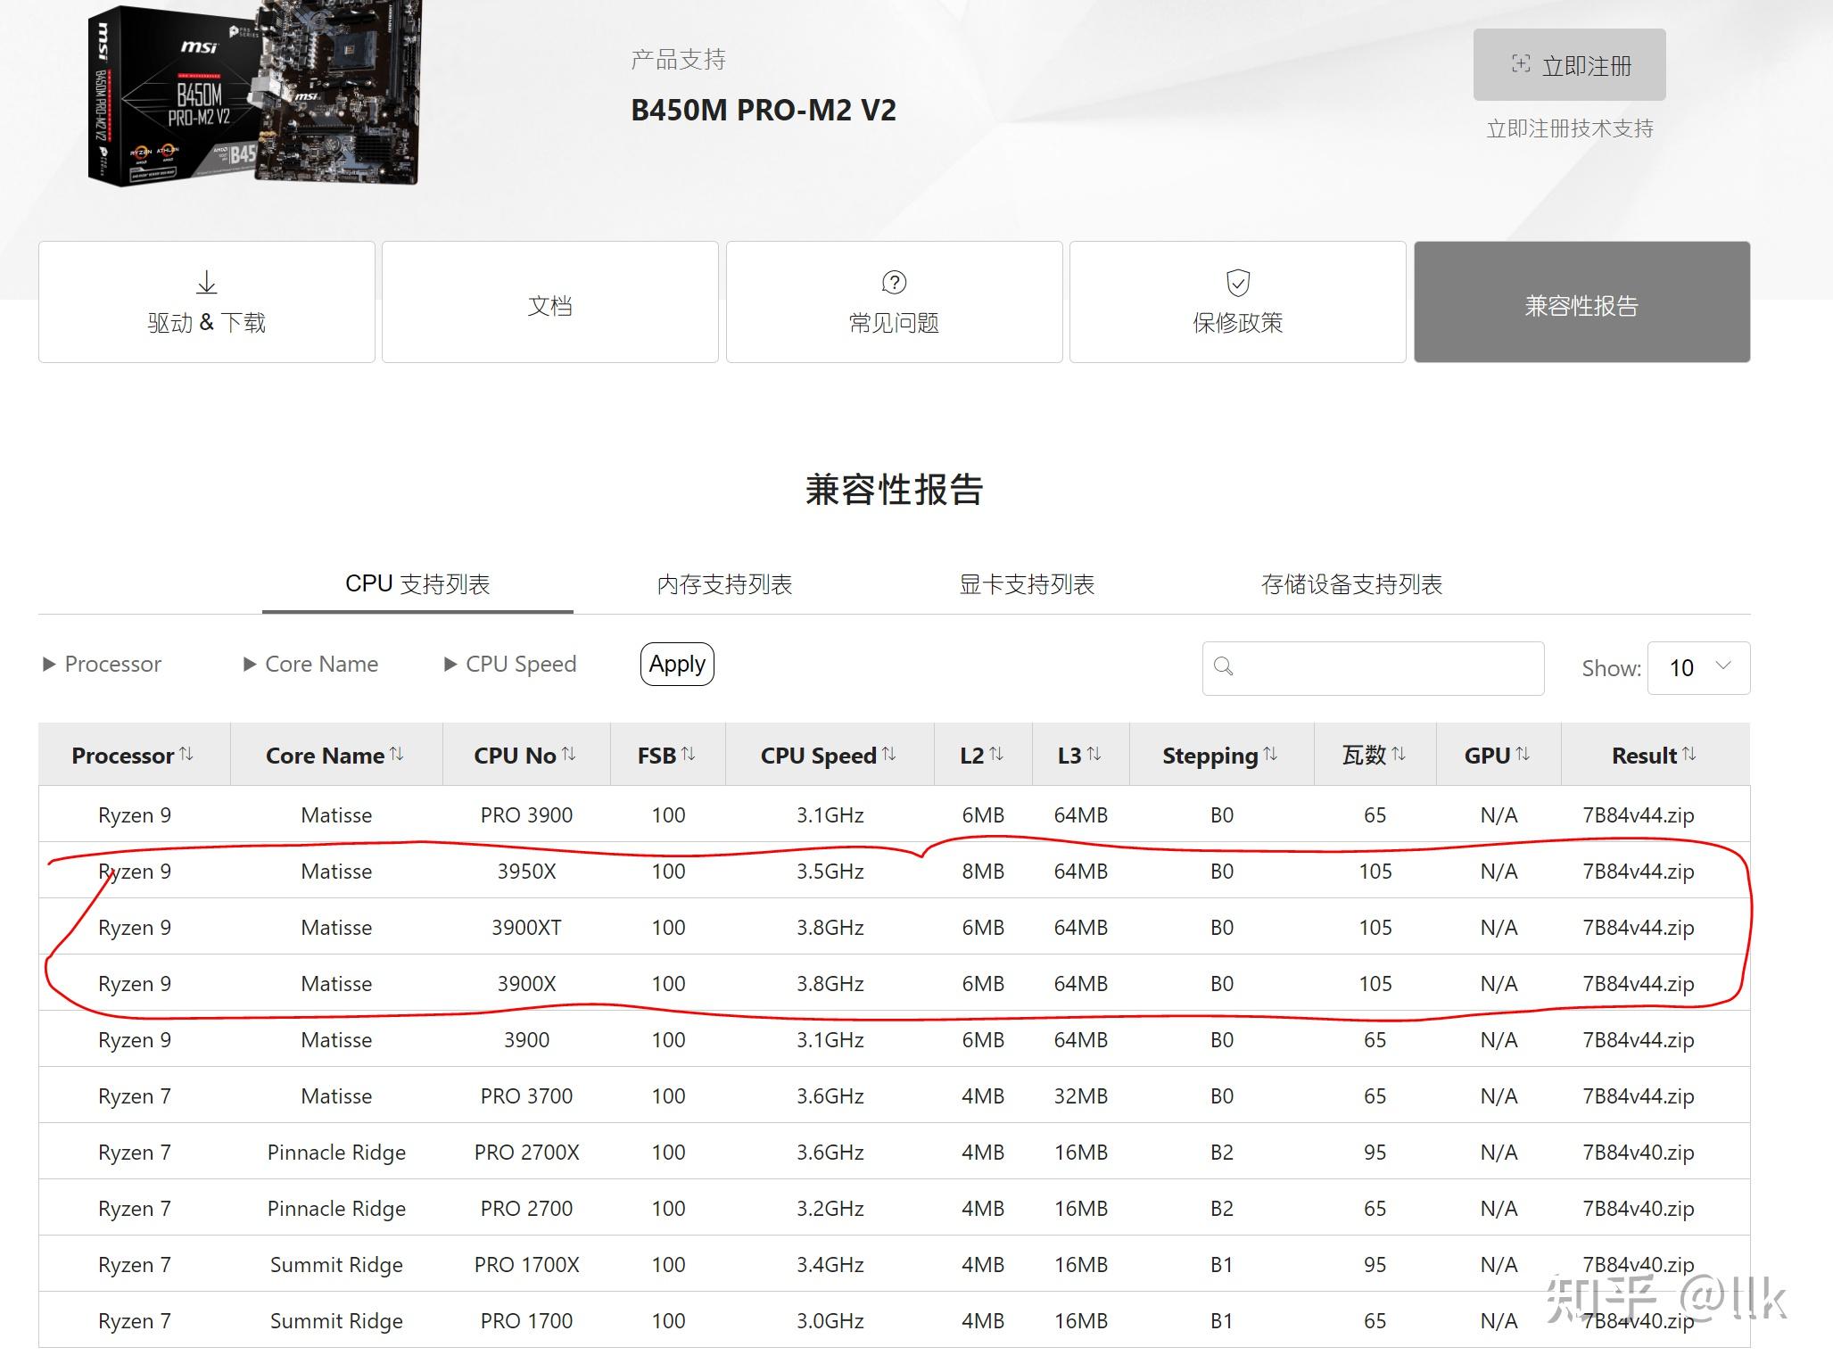Click the question mark icon above 常见问题

(x=893, y=283)
